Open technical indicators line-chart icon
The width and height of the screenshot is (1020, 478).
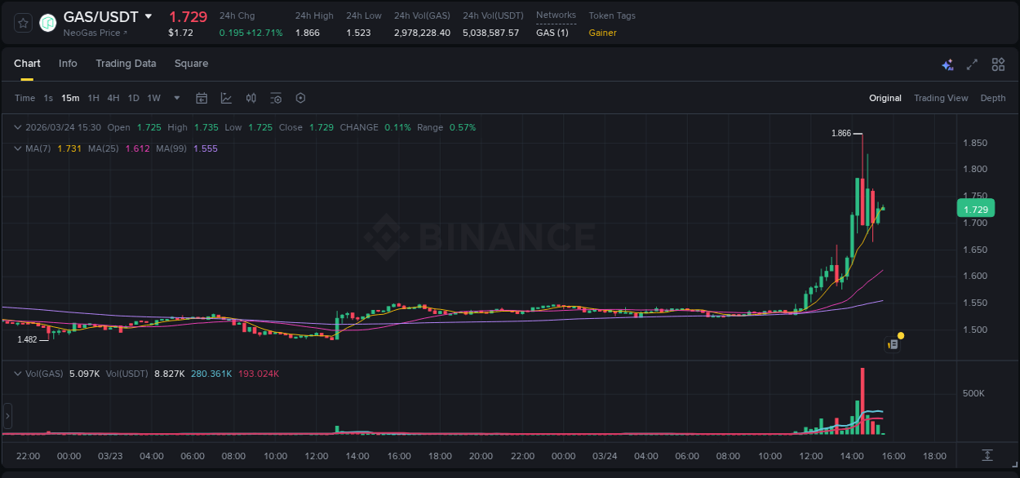pos(226,98)
